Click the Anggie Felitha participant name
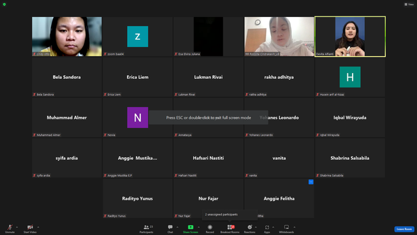417x235 pixels. click(x=279, y=198)
